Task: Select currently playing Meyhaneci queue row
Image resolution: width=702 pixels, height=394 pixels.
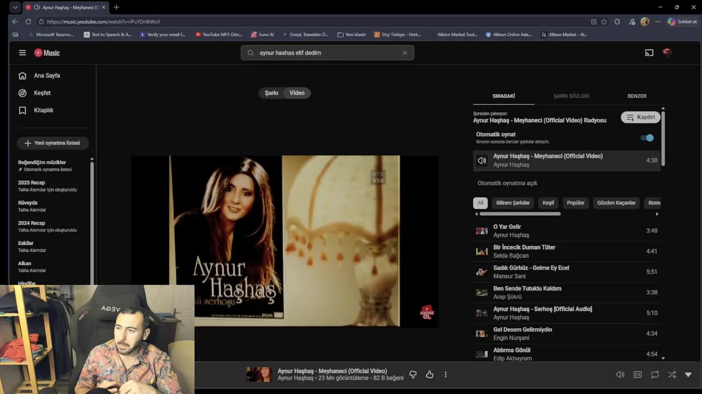Action: pyautogui.click(x=567, y=160)
